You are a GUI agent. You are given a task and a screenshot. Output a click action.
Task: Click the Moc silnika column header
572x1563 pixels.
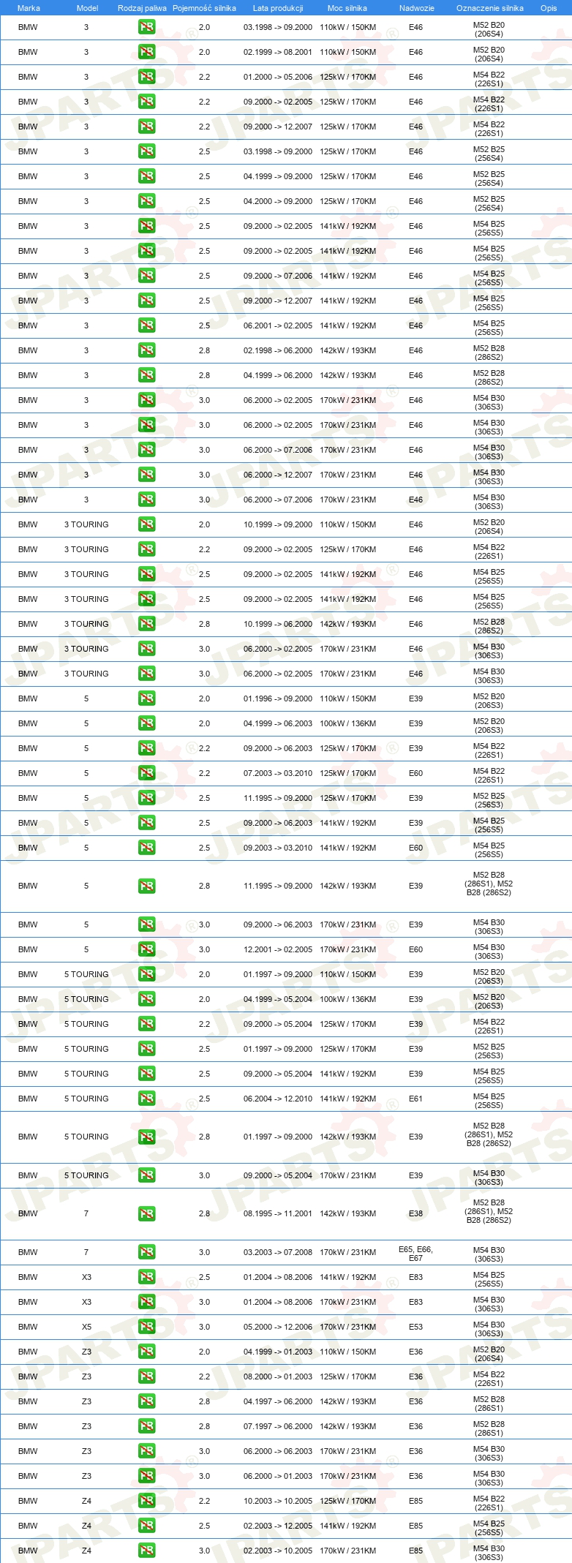347,8
